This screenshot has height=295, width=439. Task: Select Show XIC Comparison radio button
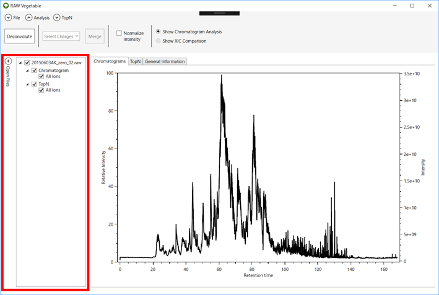pyautogui.click(x=158, y=41)
